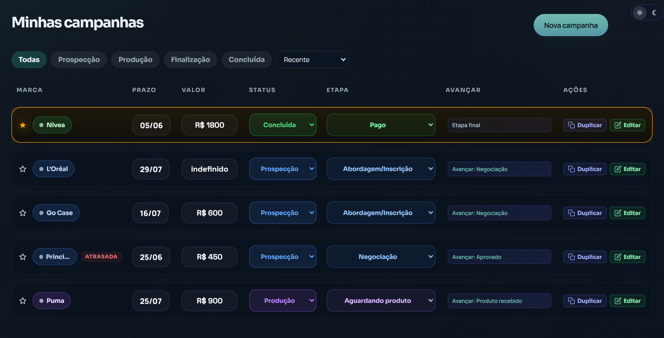The height and width of the screenshot is (338, 664).
Task: Click the Minhas campanhas heading
Action: pyautogui.click(x=78, y=22)
